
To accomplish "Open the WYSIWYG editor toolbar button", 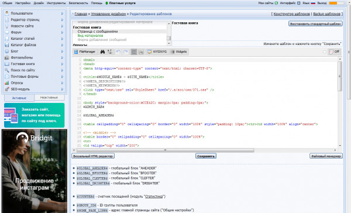I will pos(157,51).
